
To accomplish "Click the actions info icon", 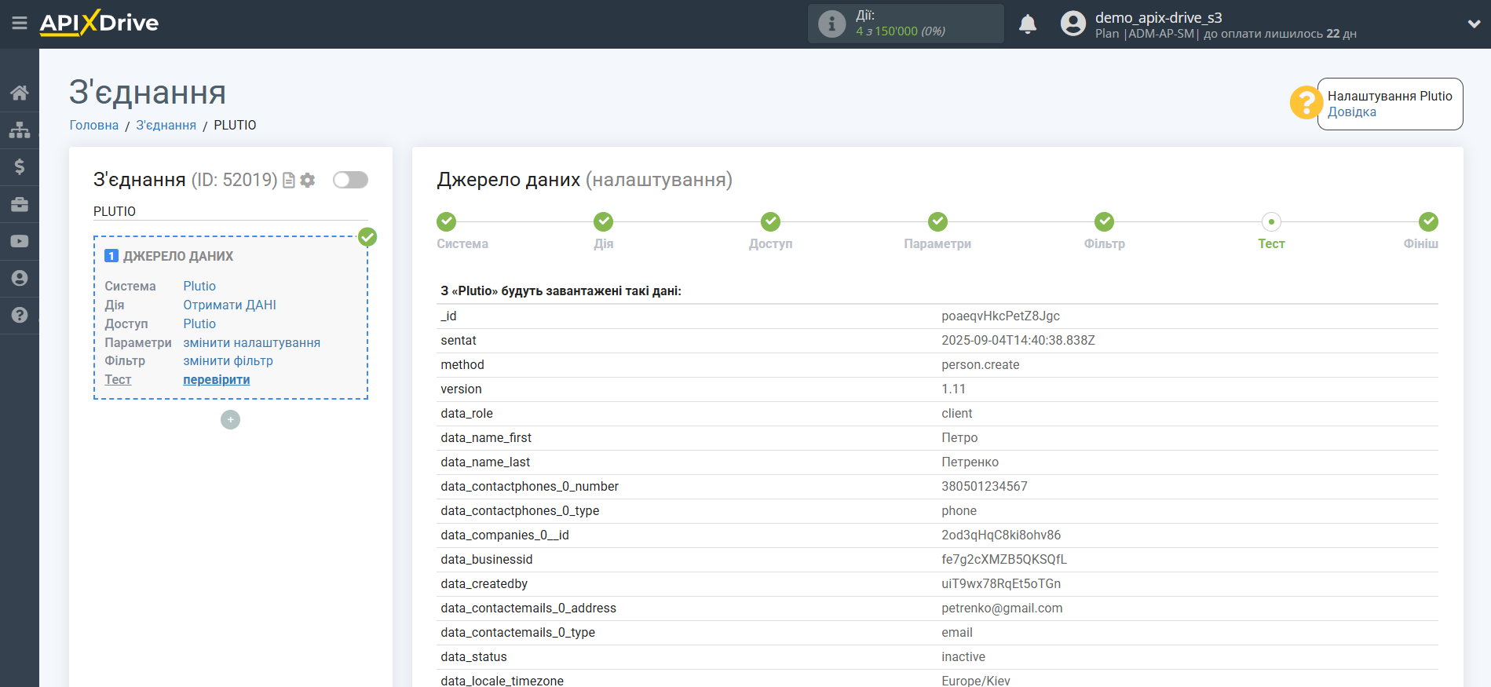I will [x=832, y=24].
